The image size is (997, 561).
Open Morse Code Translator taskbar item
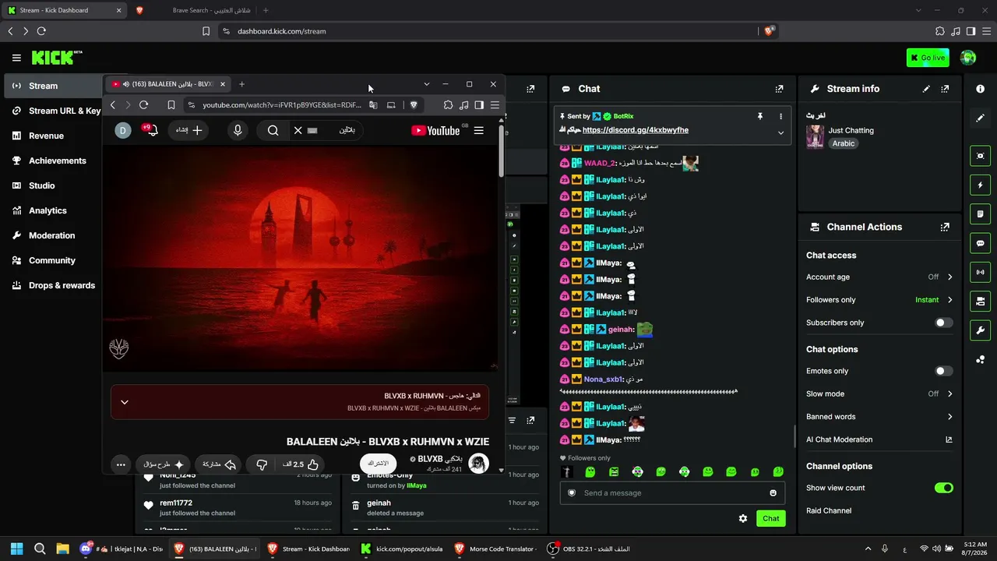(494, 549)
